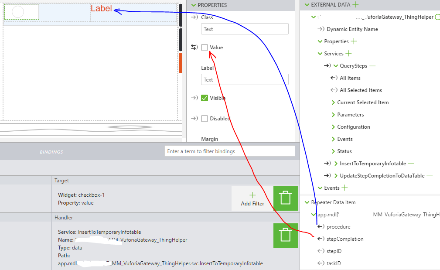The width and height of the screenshot is (440, 270).
Task: Check the Value checkbox in Properties
Action: [x=203, y=47]
